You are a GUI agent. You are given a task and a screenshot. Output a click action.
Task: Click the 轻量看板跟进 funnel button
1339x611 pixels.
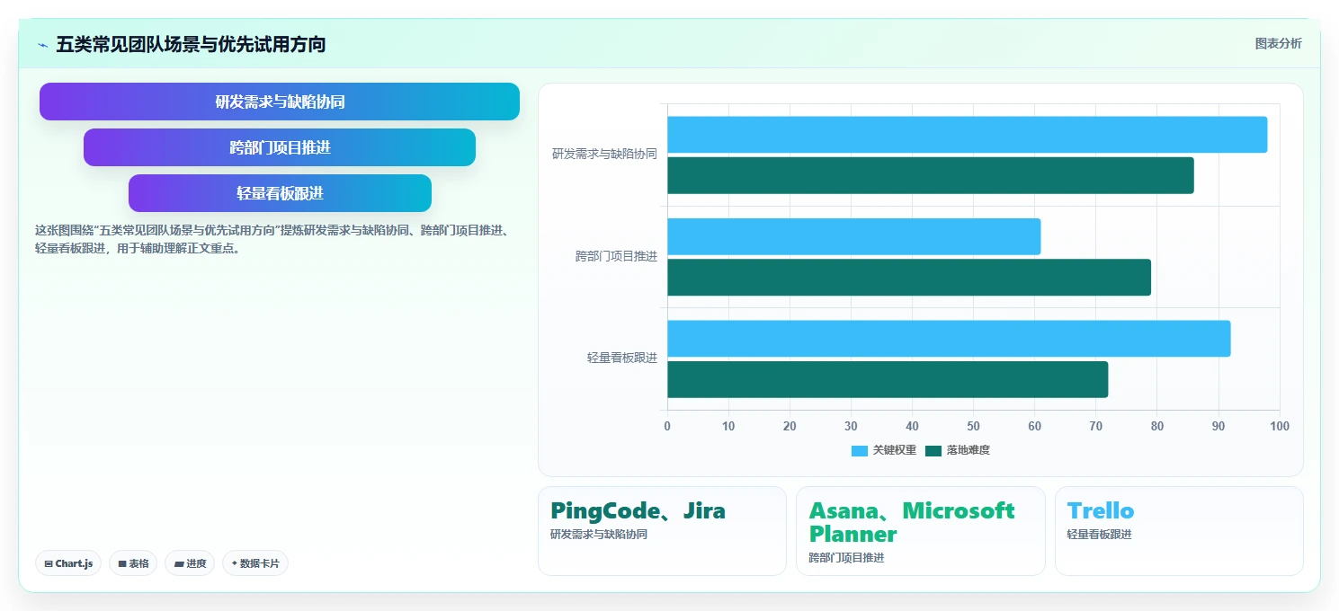click(x=280, y=193)
